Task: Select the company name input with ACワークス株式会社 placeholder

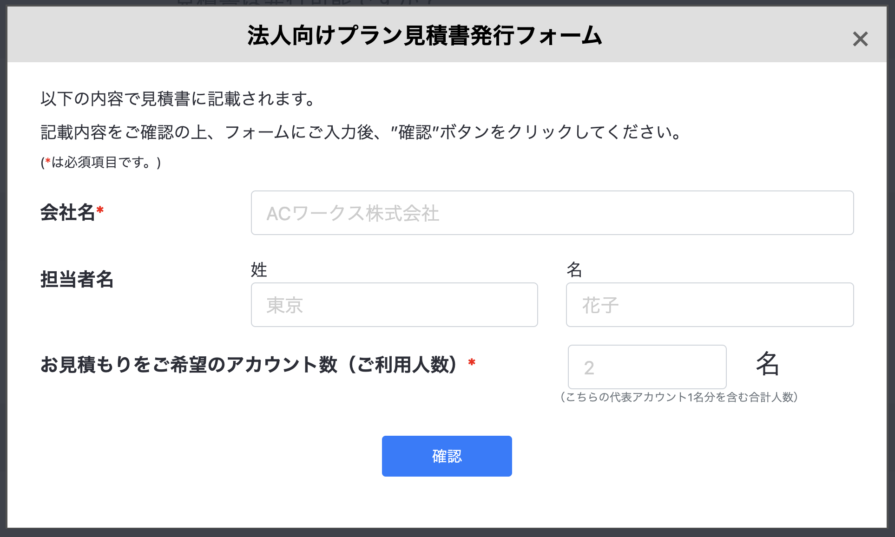Action: [552, 213]
